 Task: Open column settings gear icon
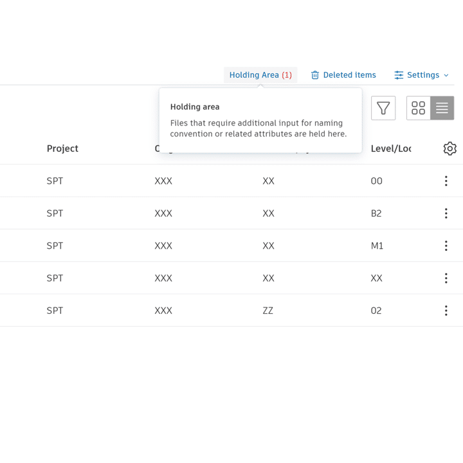click(449, 149)
